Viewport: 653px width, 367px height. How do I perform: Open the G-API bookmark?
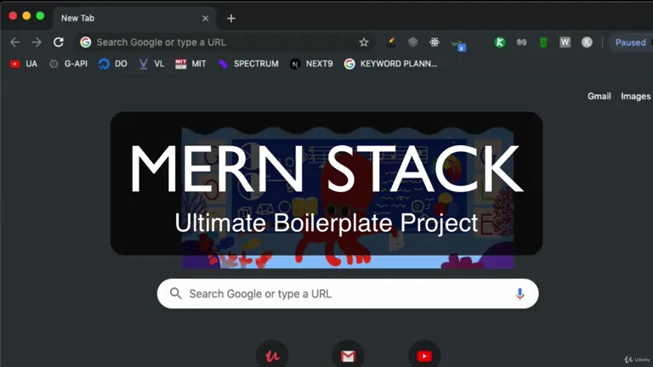pos(68,64)
